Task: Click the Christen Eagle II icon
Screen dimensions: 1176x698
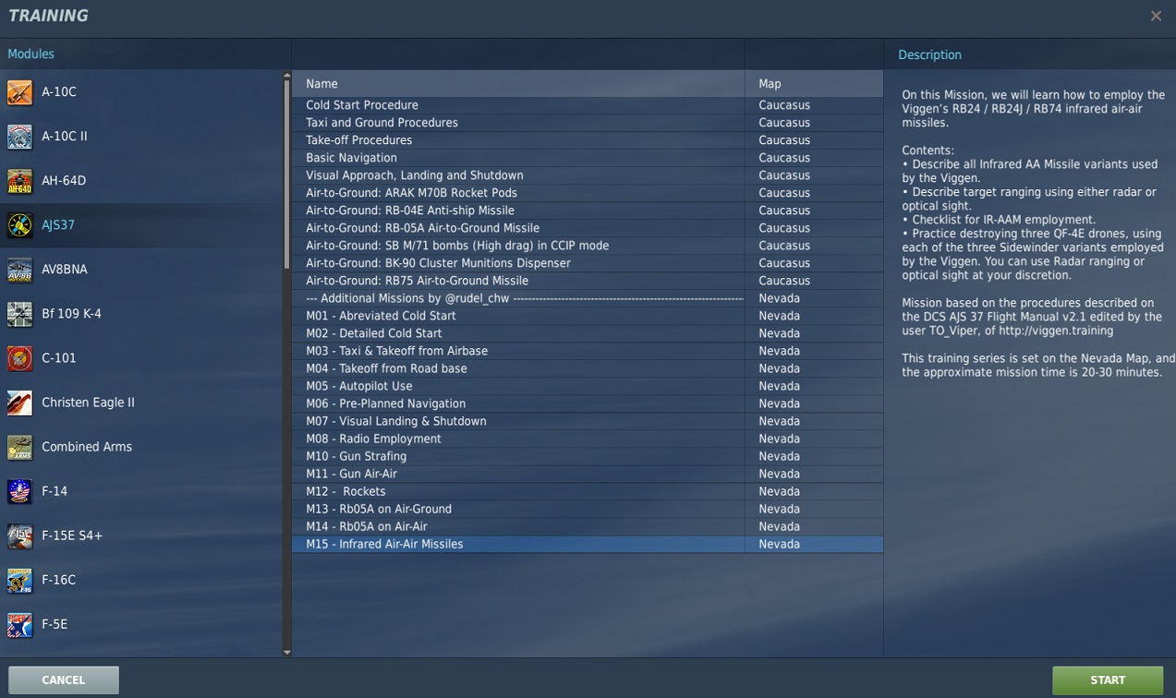Action: (x=19, y=403)
